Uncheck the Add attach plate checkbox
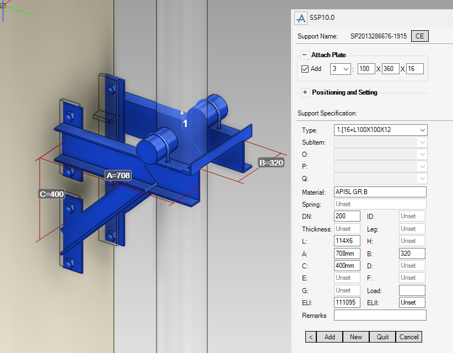This screenshot has width=453, height=353. point(305,69)
